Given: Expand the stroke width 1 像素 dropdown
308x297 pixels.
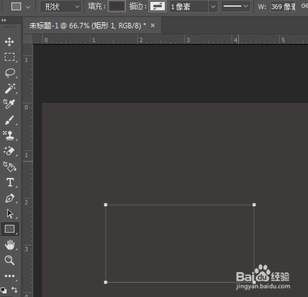Looking at the screenshot, I should [x=213, y=7].
